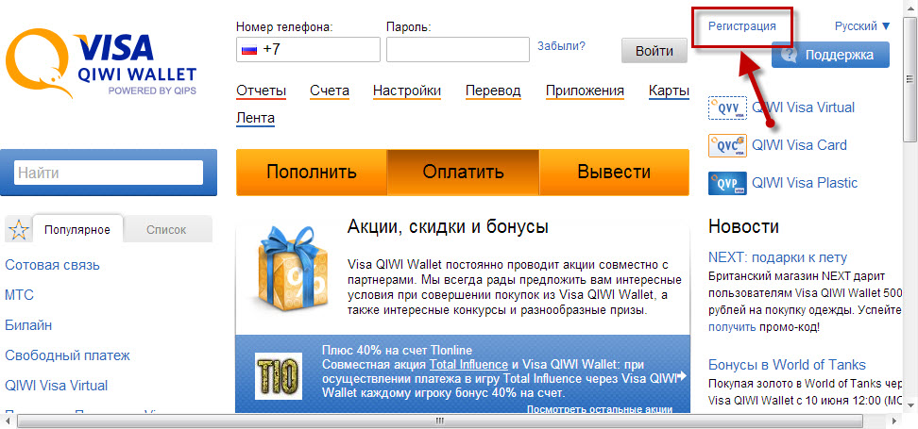Open the Настройки menu item

407,91
